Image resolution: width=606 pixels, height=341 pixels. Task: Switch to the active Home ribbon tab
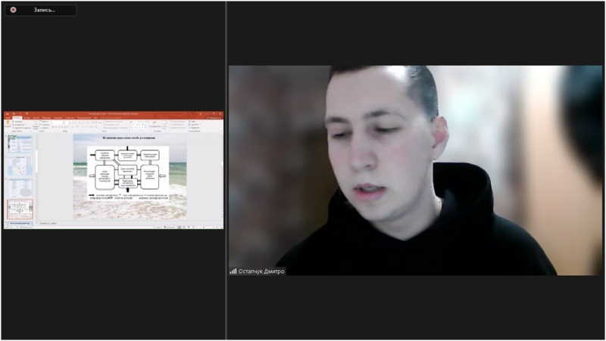tap(17, 118)
